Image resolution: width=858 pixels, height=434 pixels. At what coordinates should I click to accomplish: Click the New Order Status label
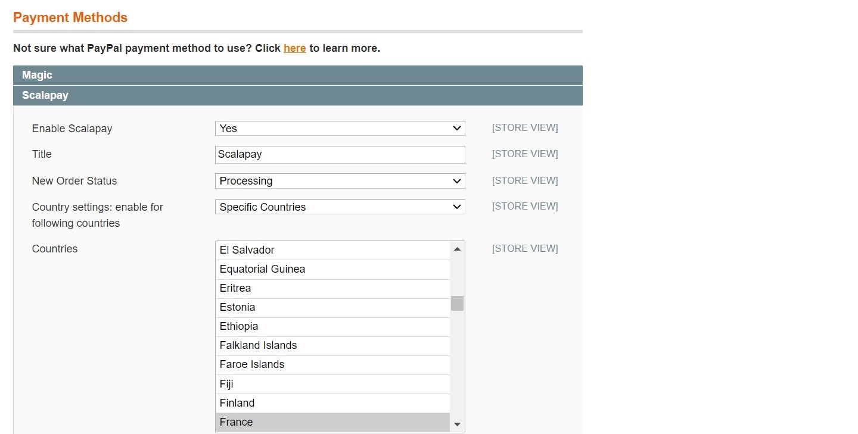point(74,181)
